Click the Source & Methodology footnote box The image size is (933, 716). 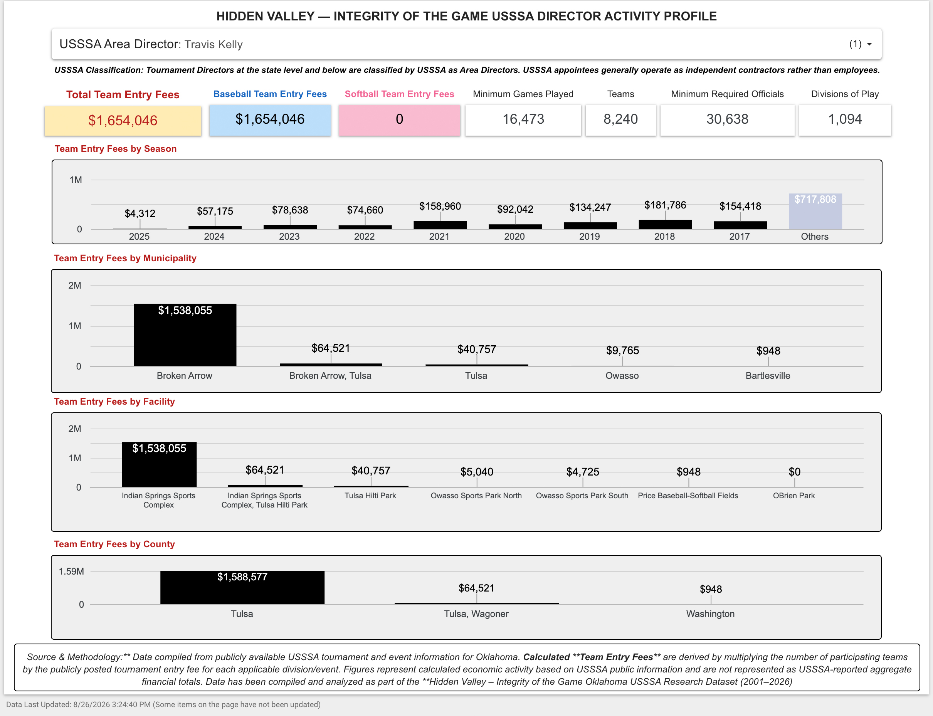click(467, 667)
